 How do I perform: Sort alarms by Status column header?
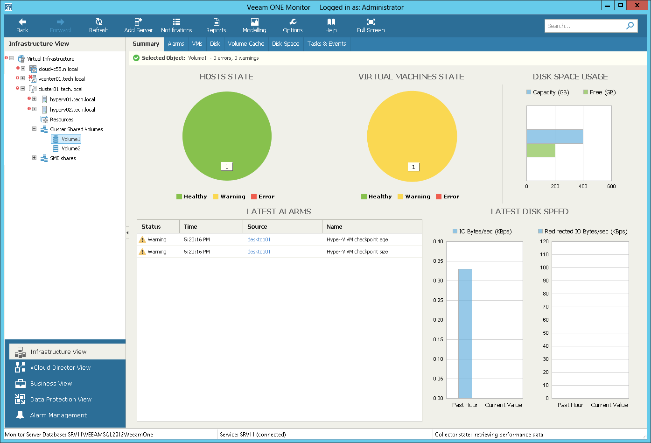point(158,226)
